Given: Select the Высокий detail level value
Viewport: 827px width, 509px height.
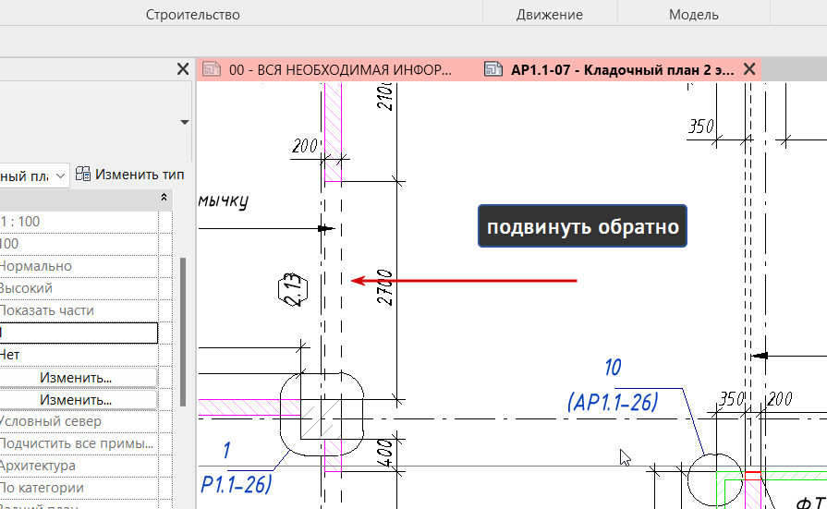Looking at the screenshot, I should (27, 288).
